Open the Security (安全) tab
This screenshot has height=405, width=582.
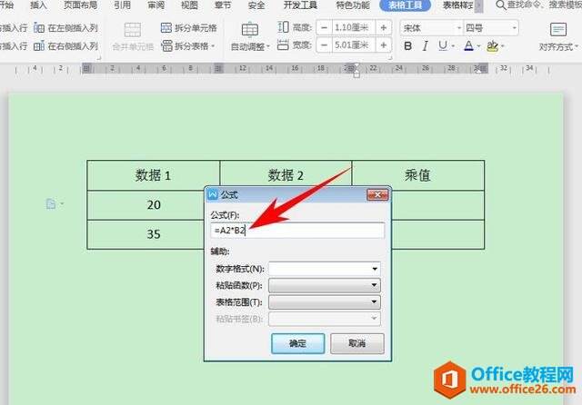pos(256,5)
